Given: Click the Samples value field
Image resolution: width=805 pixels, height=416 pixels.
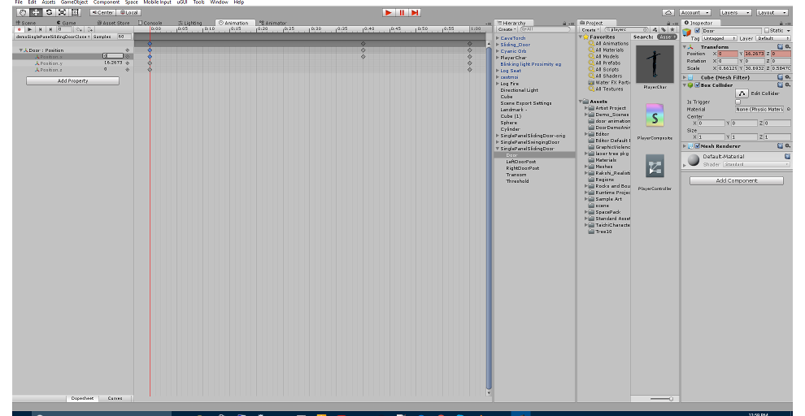Looking at the screenshot, I should 124,37.
